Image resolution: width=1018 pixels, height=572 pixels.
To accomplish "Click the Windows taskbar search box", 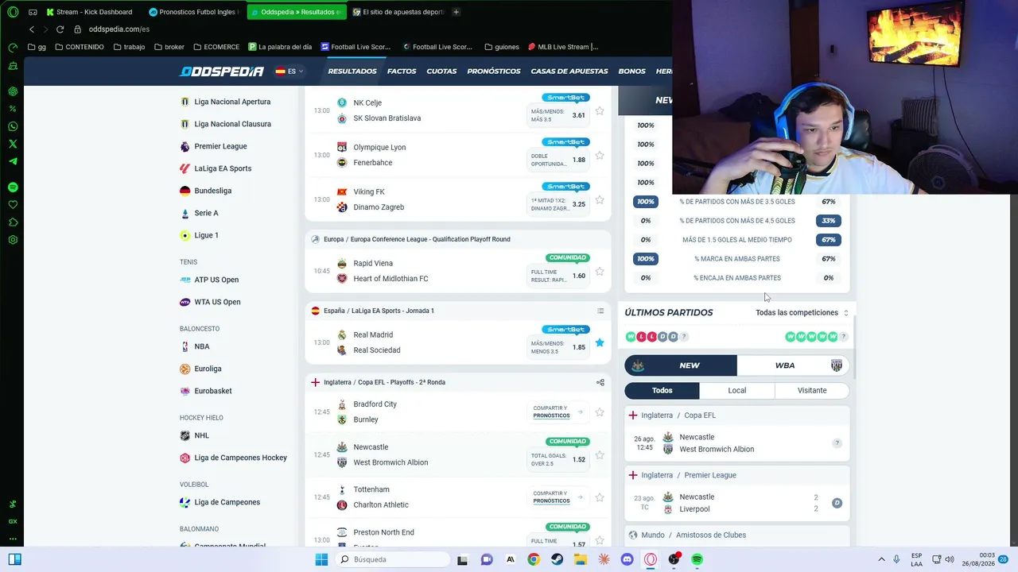I will 392,559.
